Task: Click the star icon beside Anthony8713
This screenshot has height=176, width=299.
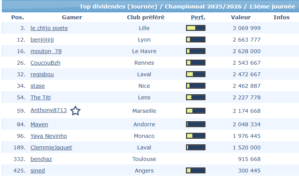Action: [75, 111]
